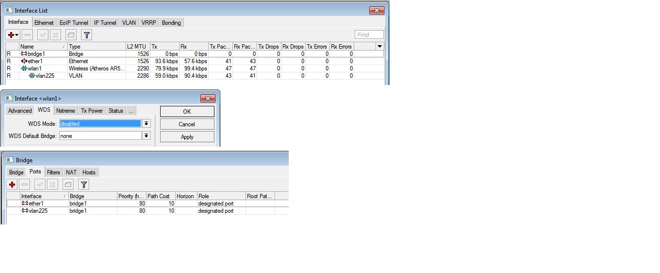Open the WDS Default Bridge dropdown arrow

[147, 136]
